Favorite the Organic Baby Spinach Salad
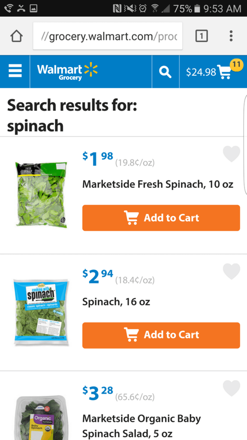The height and width of the screenshot is (440, 247). click(x=232, y=388)
